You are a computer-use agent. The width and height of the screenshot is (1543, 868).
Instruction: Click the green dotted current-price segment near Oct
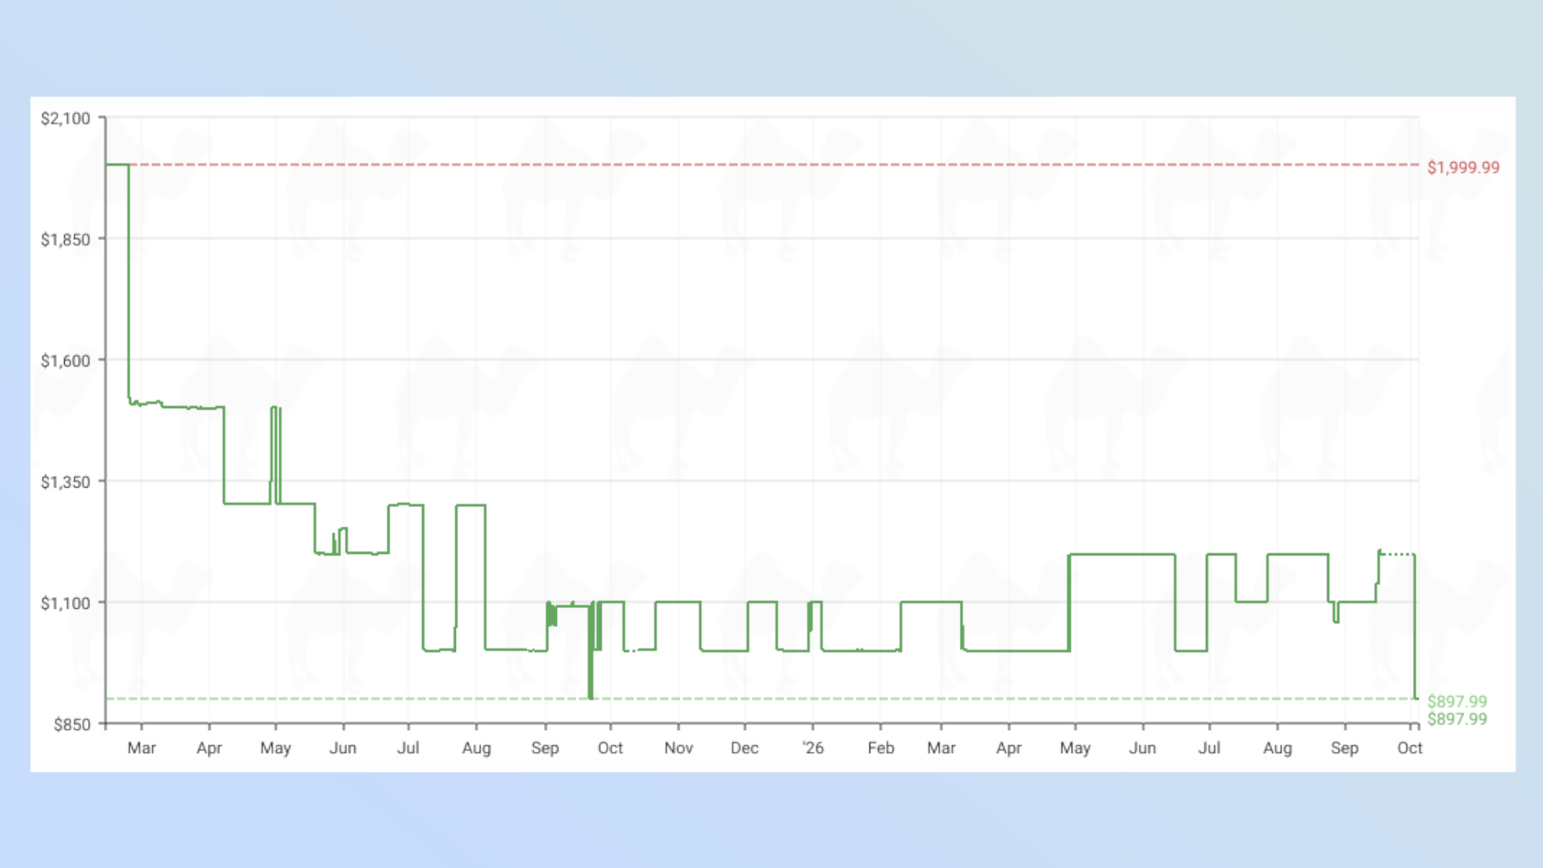click(x=1397, y=554)
